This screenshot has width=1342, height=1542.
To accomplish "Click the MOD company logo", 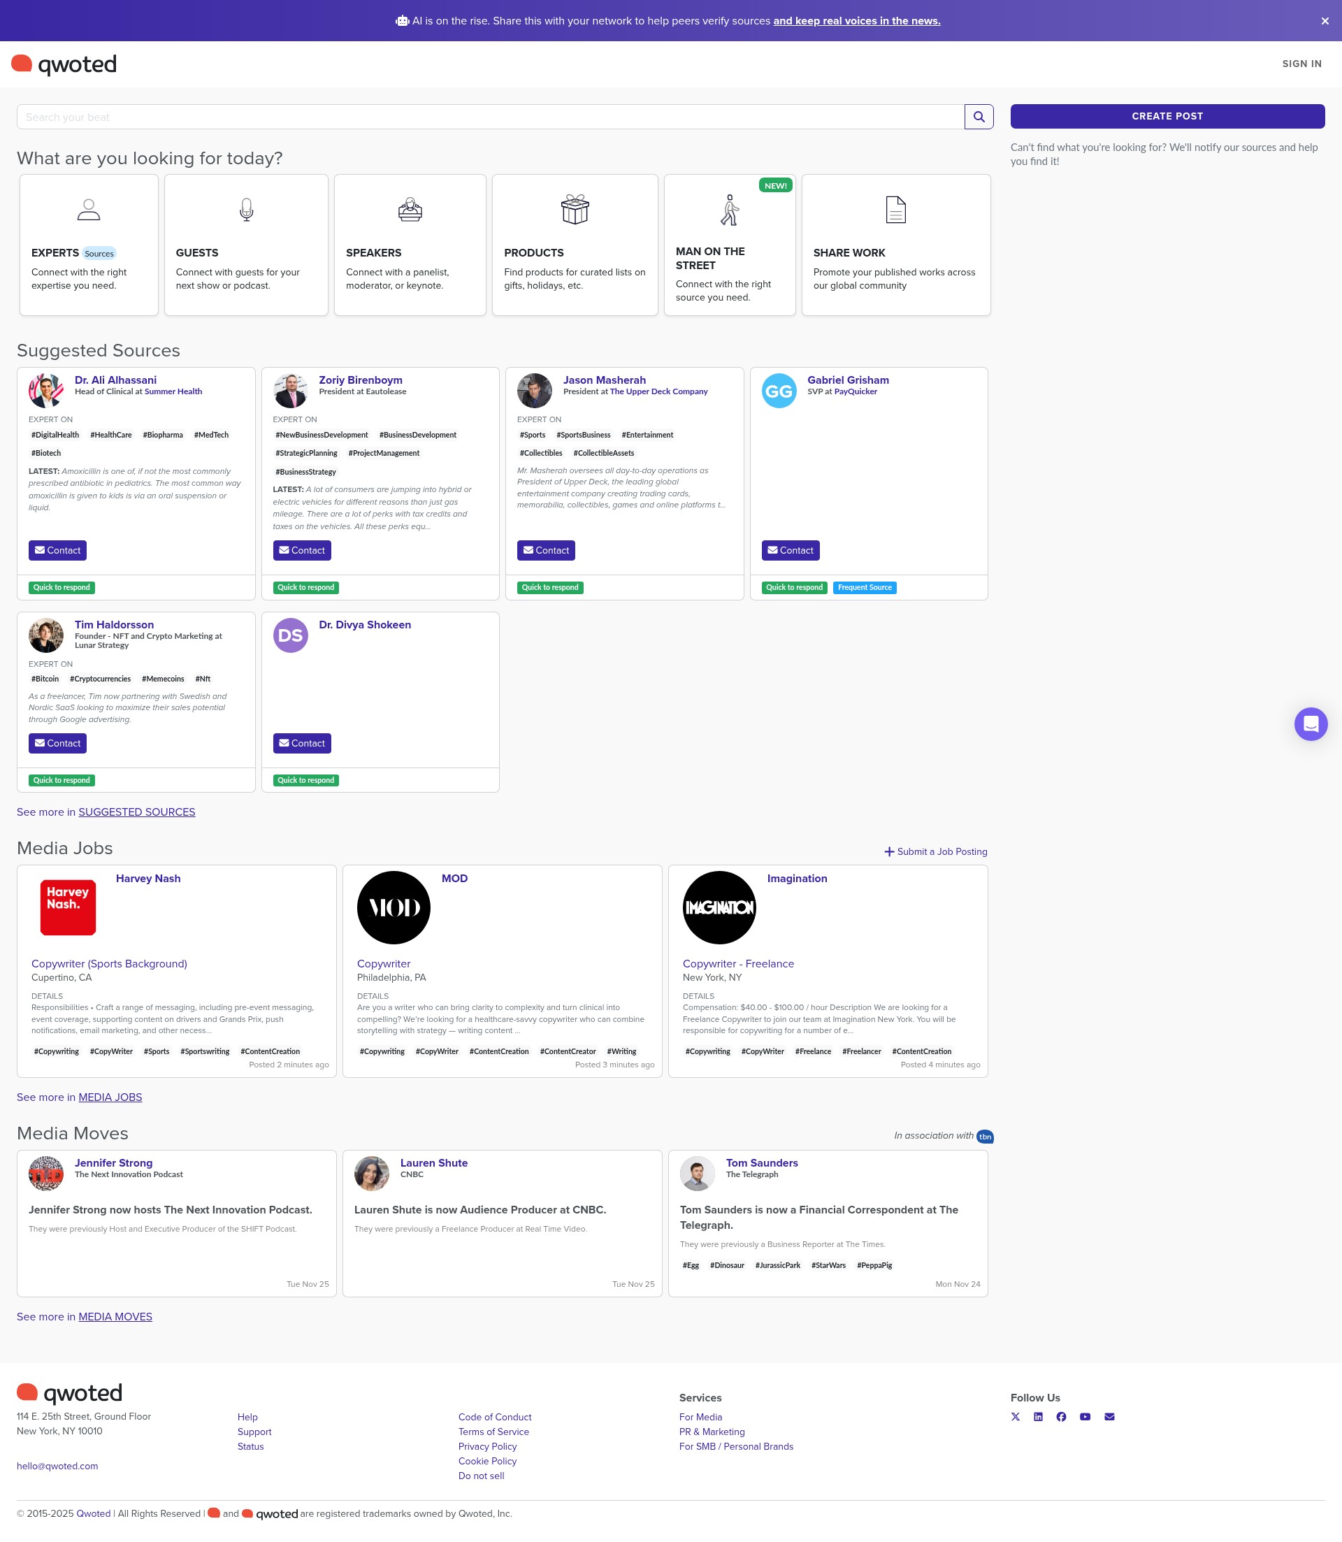I will [x=394, y=908].
